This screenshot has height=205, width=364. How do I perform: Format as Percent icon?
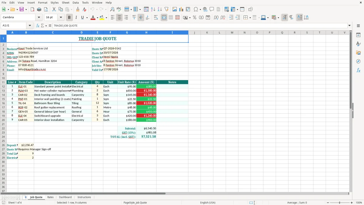tap(195, 18)
